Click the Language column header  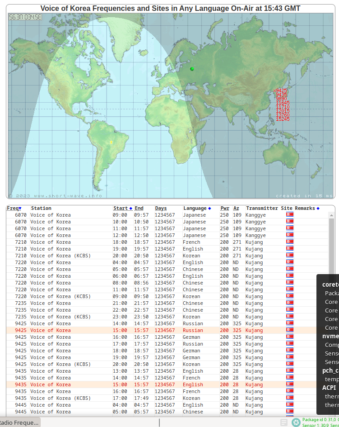click(x=195, y=209)
